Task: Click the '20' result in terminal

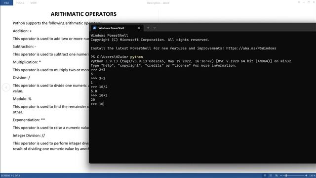Action: [x=93, y=100]
